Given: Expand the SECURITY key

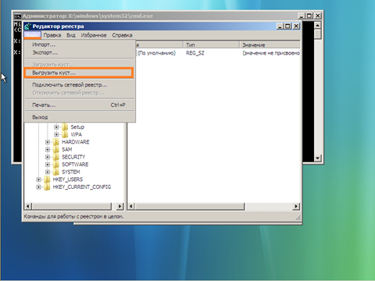Looking at the screenshot, I should tap(48, 157).
